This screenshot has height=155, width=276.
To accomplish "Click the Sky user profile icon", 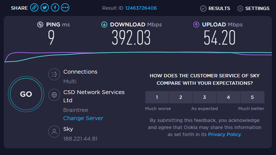I will pos(54,131).
